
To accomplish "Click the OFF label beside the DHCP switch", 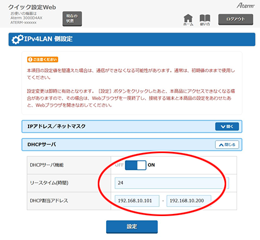I will (120, 165).
